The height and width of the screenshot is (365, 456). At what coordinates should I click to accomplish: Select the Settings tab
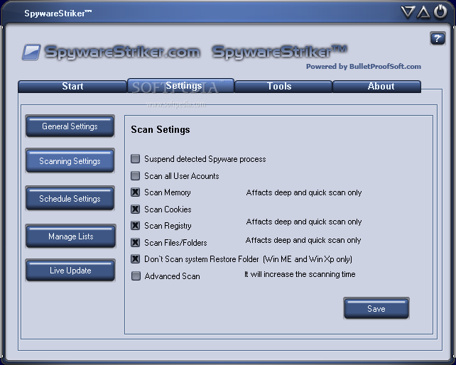(180, 85)
